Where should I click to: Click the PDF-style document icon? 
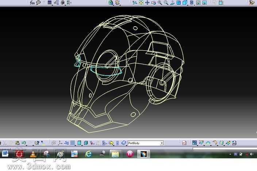click(x=184, y=143)
